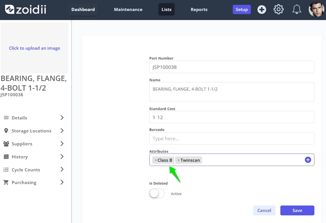
Task: Click the zoidii logo
Action: (x=25, y=10)
